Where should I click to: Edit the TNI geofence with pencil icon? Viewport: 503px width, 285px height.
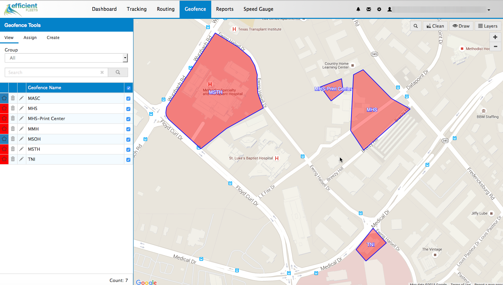pos(22,159)
